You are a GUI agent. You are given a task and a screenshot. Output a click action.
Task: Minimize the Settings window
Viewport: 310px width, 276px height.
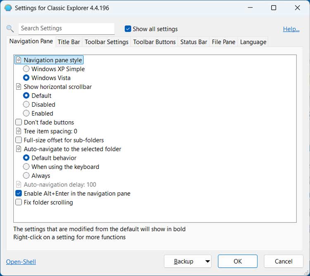click(250, 8)
